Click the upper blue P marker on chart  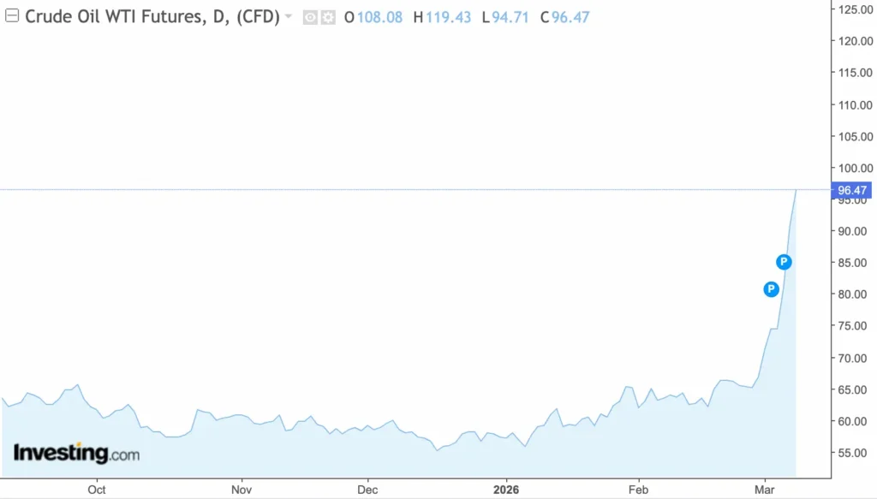click(x=784, y=262)
